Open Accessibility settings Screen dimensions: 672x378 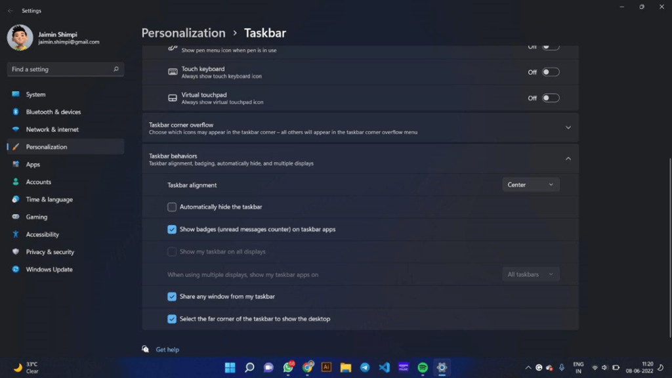pos(66,234)
